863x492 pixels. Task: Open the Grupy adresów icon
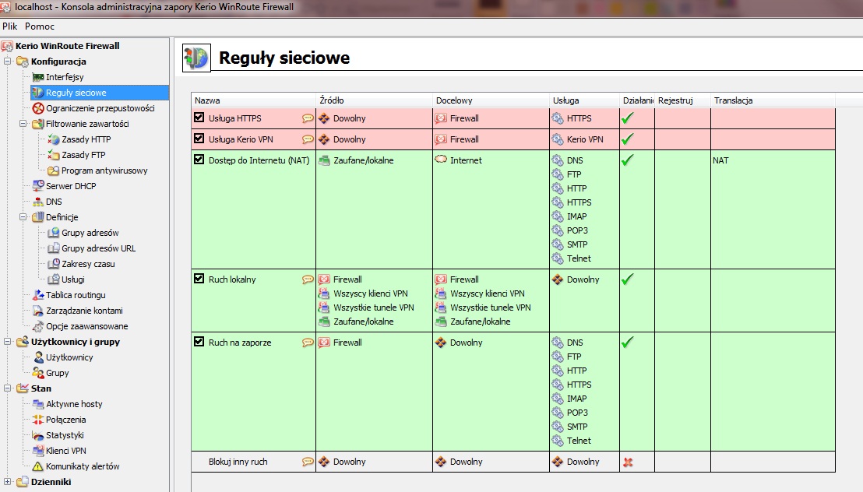pyautogui.click(x=54, y=233)
